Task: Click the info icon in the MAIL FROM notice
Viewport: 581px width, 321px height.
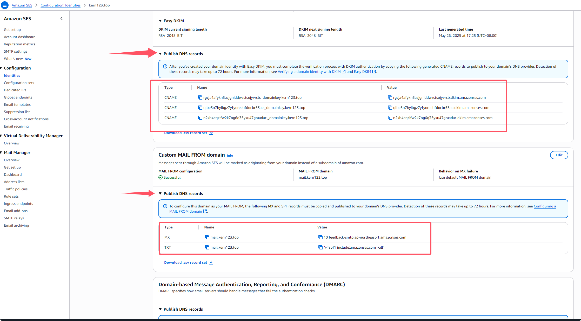Action: click(165, 206)
